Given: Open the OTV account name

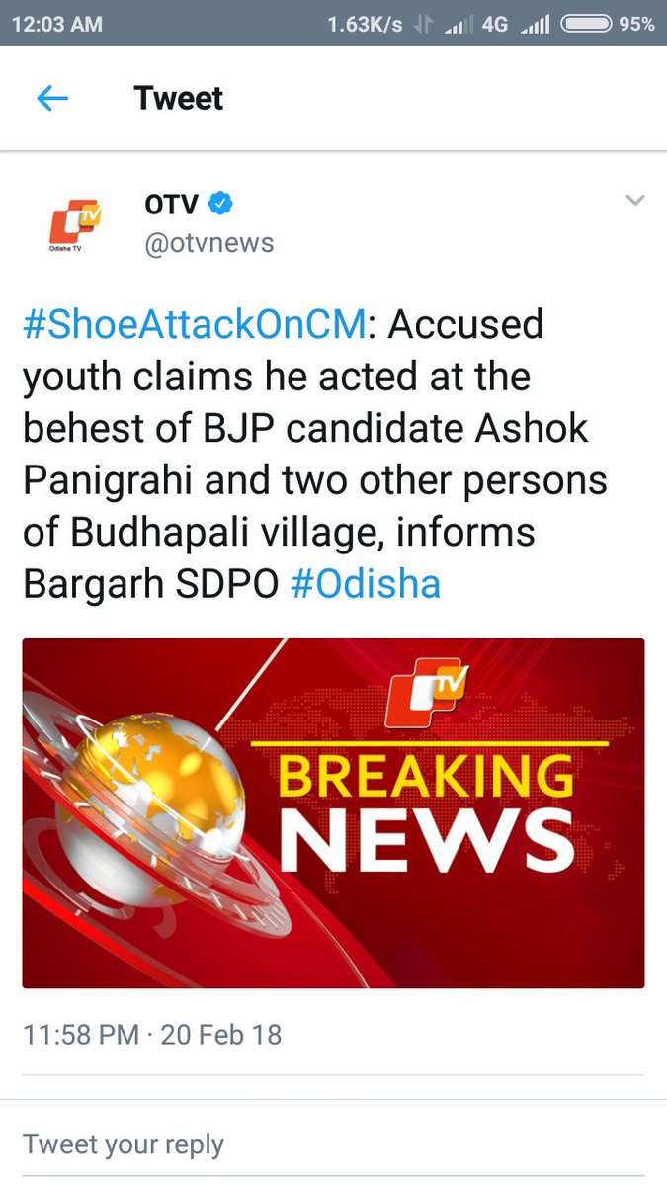Looking at the screenshot, I should [x=172, y=205].
